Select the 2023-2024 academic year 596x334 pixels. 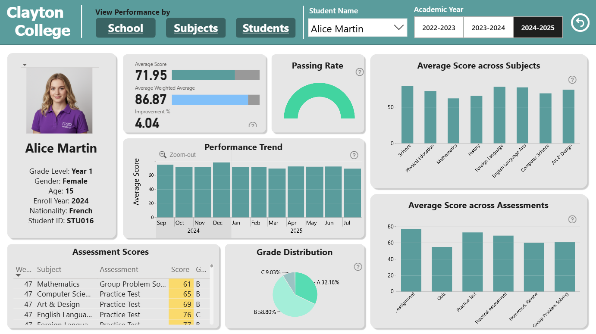click(488, 28)
